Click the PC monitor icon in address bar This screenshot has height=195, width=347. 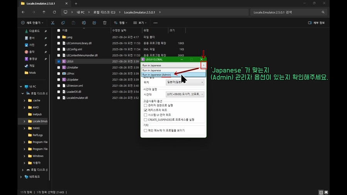[x=65, y=12]
